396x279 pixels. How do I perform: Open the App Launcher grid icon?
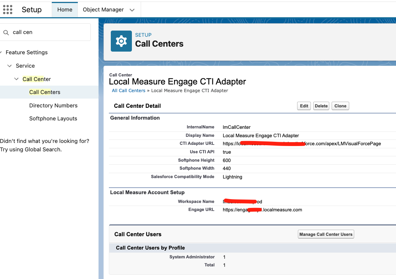(8, 10)
